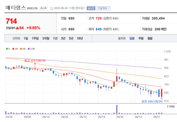Viewport: 177px width, 122px height.
Task: Click the current price 714
Action: pyautogui.click(x=11, y=21)
